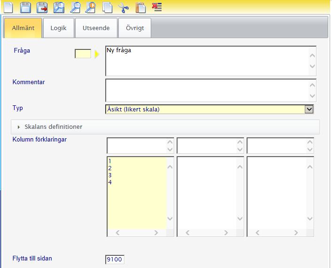Open the Typ dropdown arrow
332x268 pixels.
309,109
